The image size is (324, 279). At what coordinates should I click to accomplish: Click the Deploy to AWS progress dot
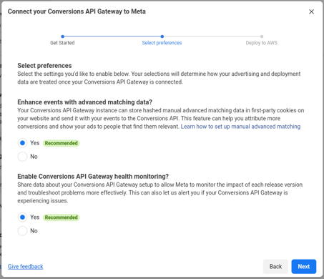click(x=262, y=36)
